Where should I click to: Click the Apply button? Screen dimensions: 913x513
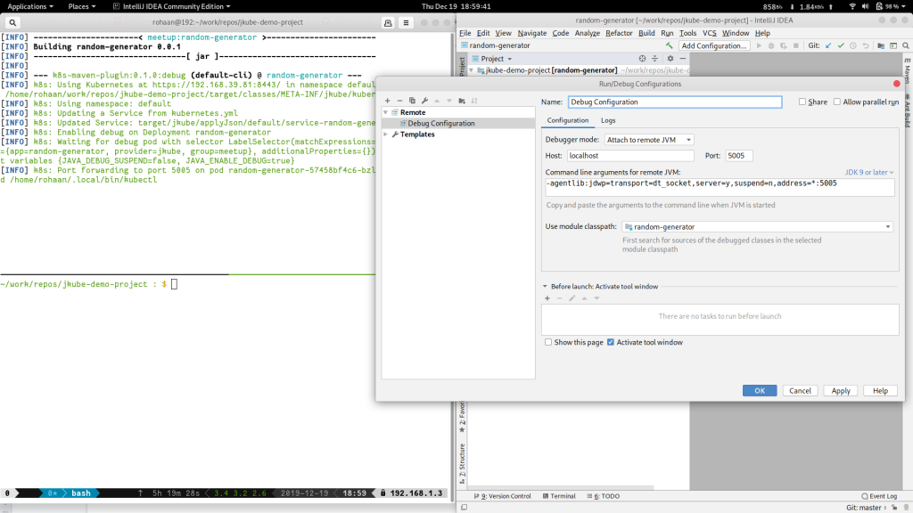click(841, 390)
